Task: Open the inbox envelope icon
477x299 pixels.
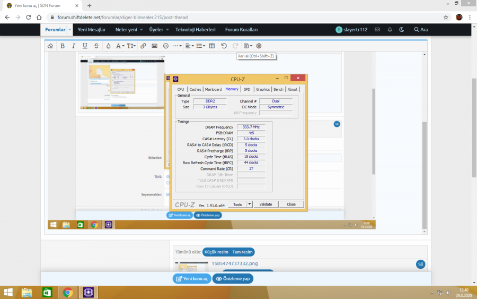Action: [377, 30]
